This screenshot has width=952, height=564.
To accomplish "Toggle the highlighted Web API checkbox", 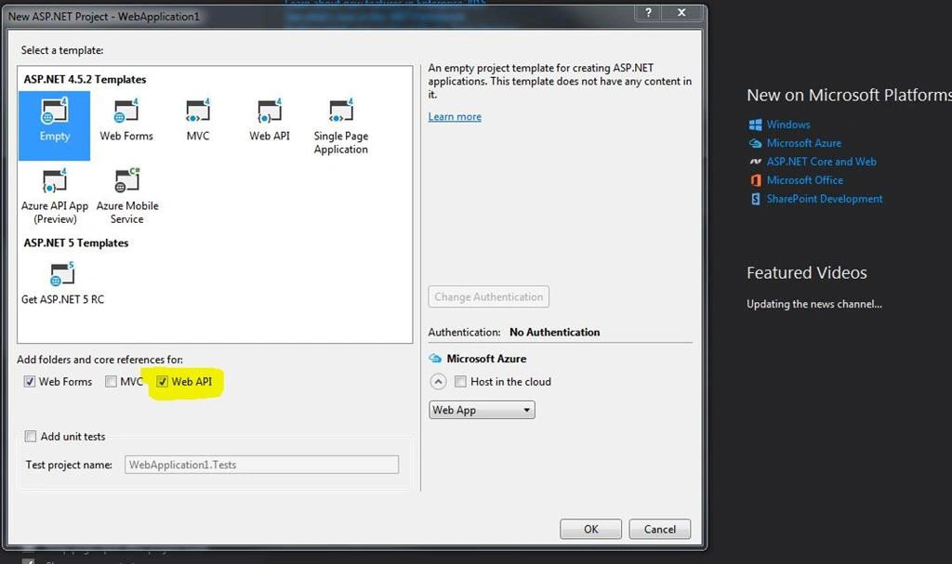I will 162,381.
